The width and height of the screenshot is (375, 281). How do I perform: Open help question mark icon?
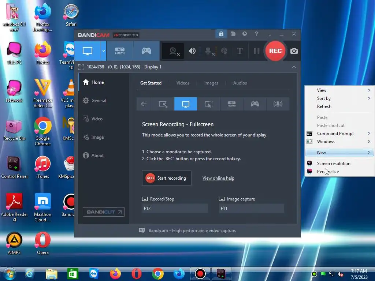tap(256, 34)
